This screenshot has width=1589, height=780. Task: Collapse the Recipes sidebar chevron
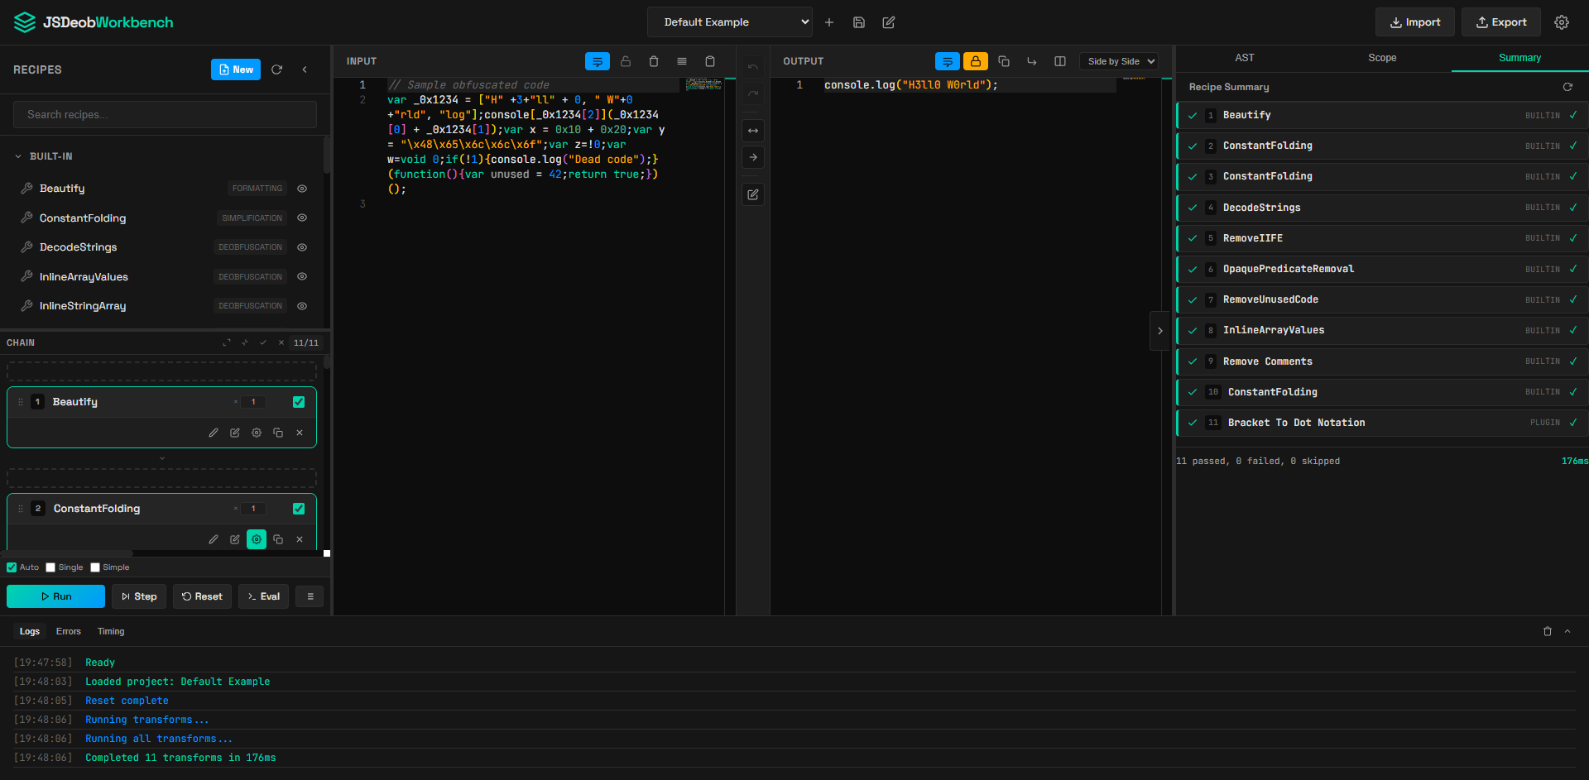pyautogui.click(x=305, y=69)
